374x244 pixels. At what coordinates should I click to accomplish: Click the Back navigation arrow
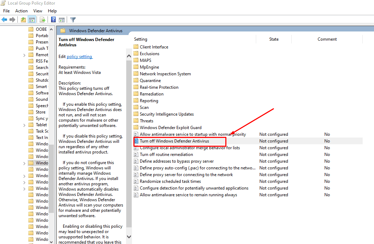(4, 19)
